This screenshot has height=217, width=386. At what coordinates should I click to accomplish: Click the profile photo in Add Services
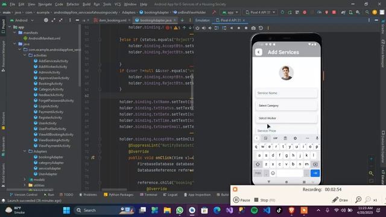[286, 73]
